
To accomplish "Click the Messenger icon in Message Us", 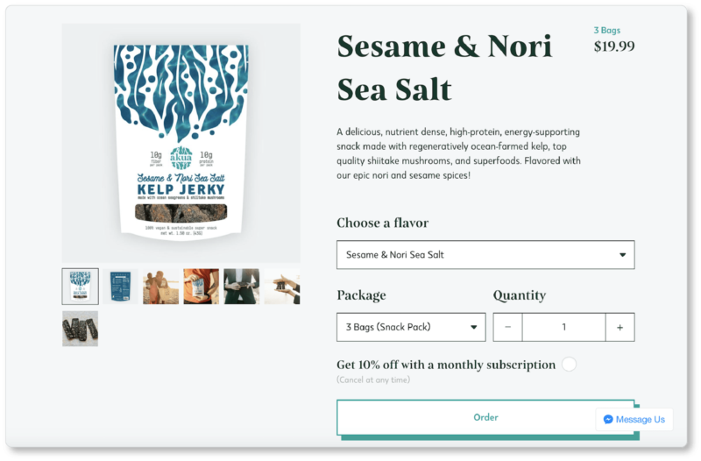I will point(608,420).
